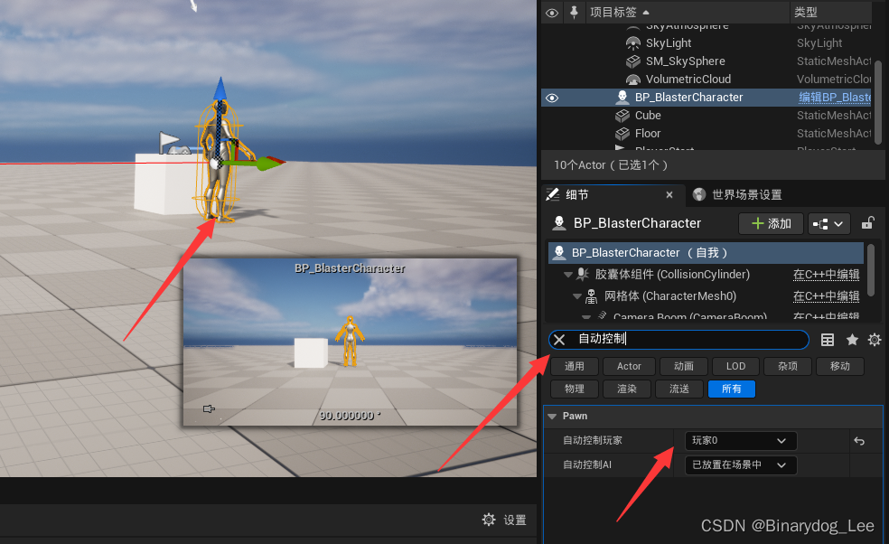Click the 添加 add component button
This screenshot has height=544, width=889.
(x=771, y=224)
